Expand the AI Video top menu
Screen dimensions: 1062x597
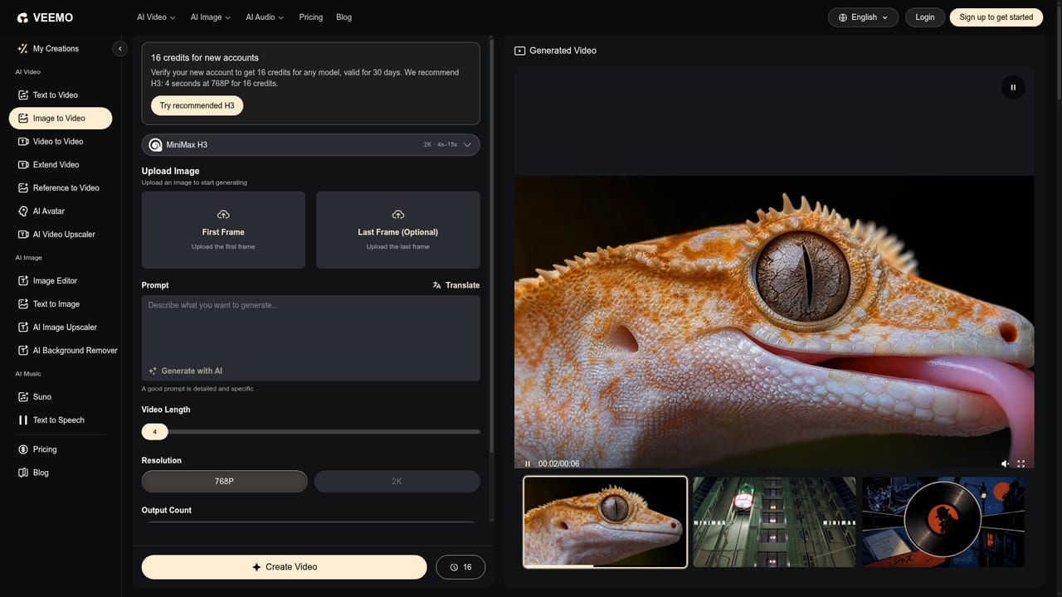(x=156, y=17)
